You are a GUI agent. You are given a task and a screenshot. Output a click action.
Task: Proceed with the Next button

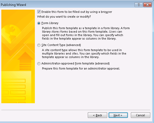[118, 115]
